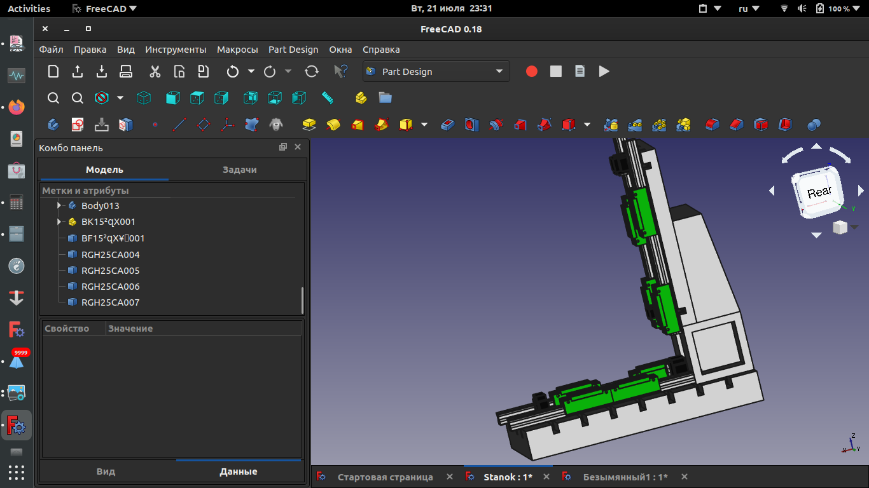Viewport: 869px width, 488px height.
Task: Select the Datum line tool
Action: [179, 125]
